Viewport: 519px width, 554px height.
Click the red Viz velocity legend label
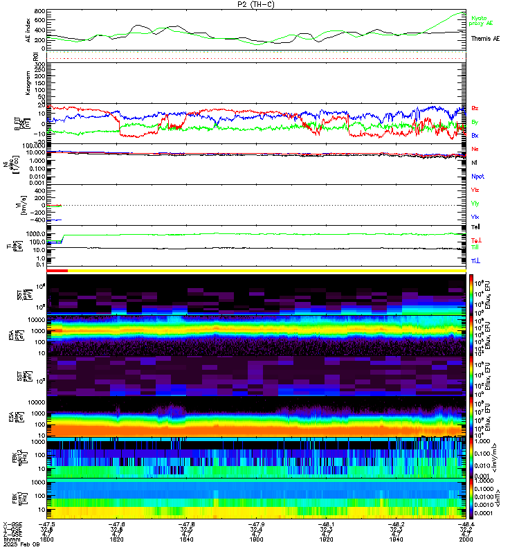475,190
